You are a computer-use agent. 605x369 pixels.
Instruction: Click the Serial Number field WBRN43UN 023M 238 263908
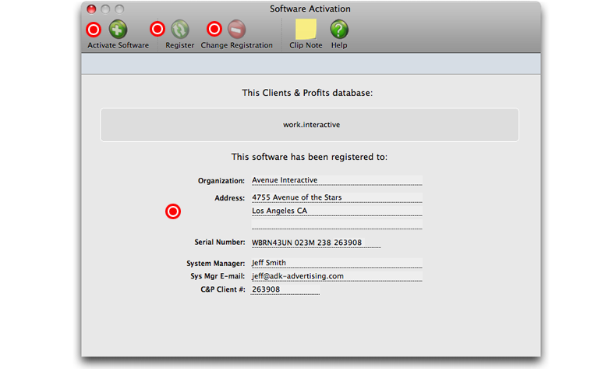316,243
